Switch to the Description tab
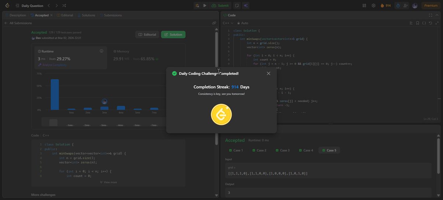 pos(16,15)
